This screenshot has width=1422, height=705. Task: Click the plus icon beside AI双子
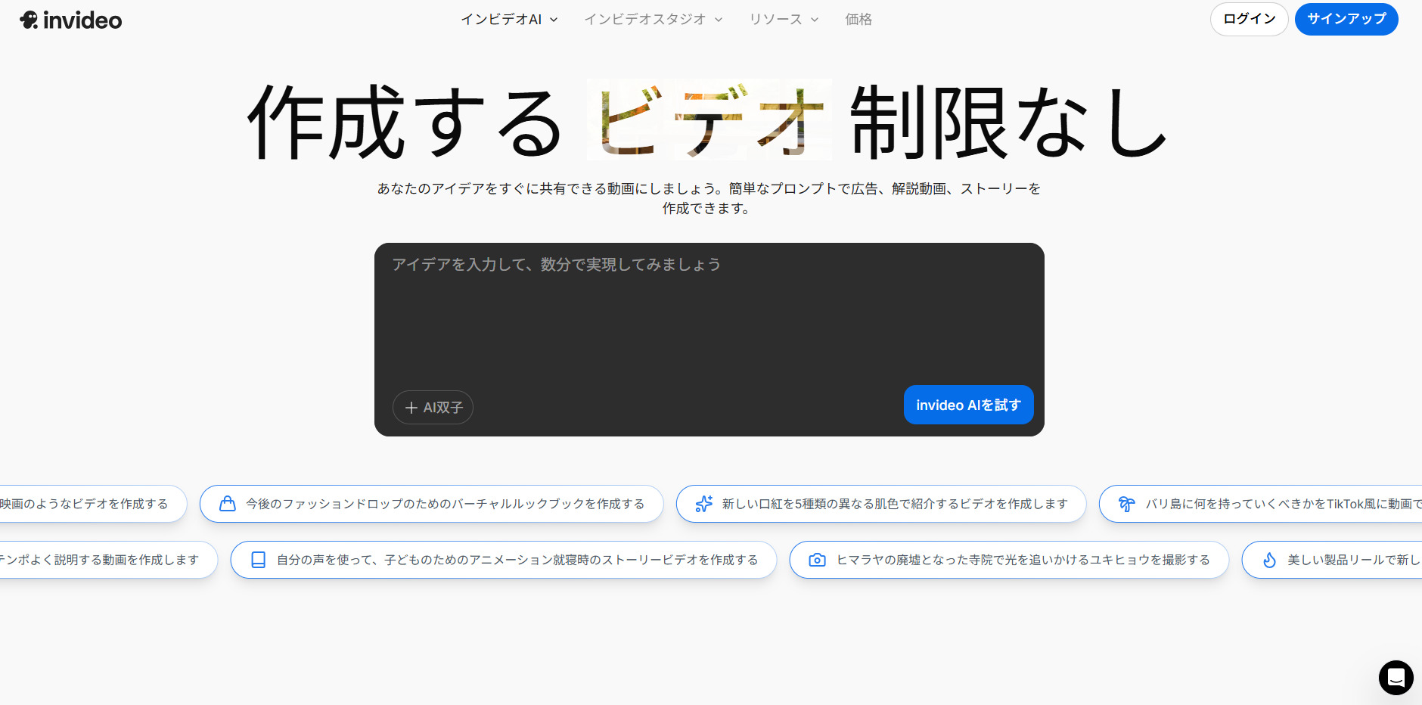coord(411,408)
